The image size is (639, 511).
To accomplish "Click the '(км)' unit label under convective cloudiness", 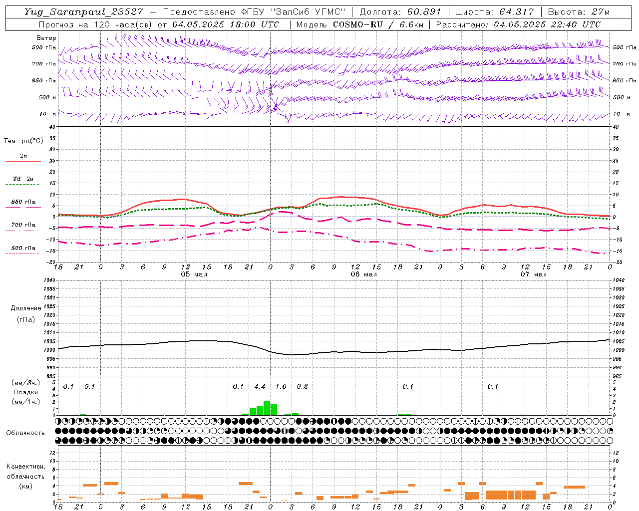I will coord(25,486).
